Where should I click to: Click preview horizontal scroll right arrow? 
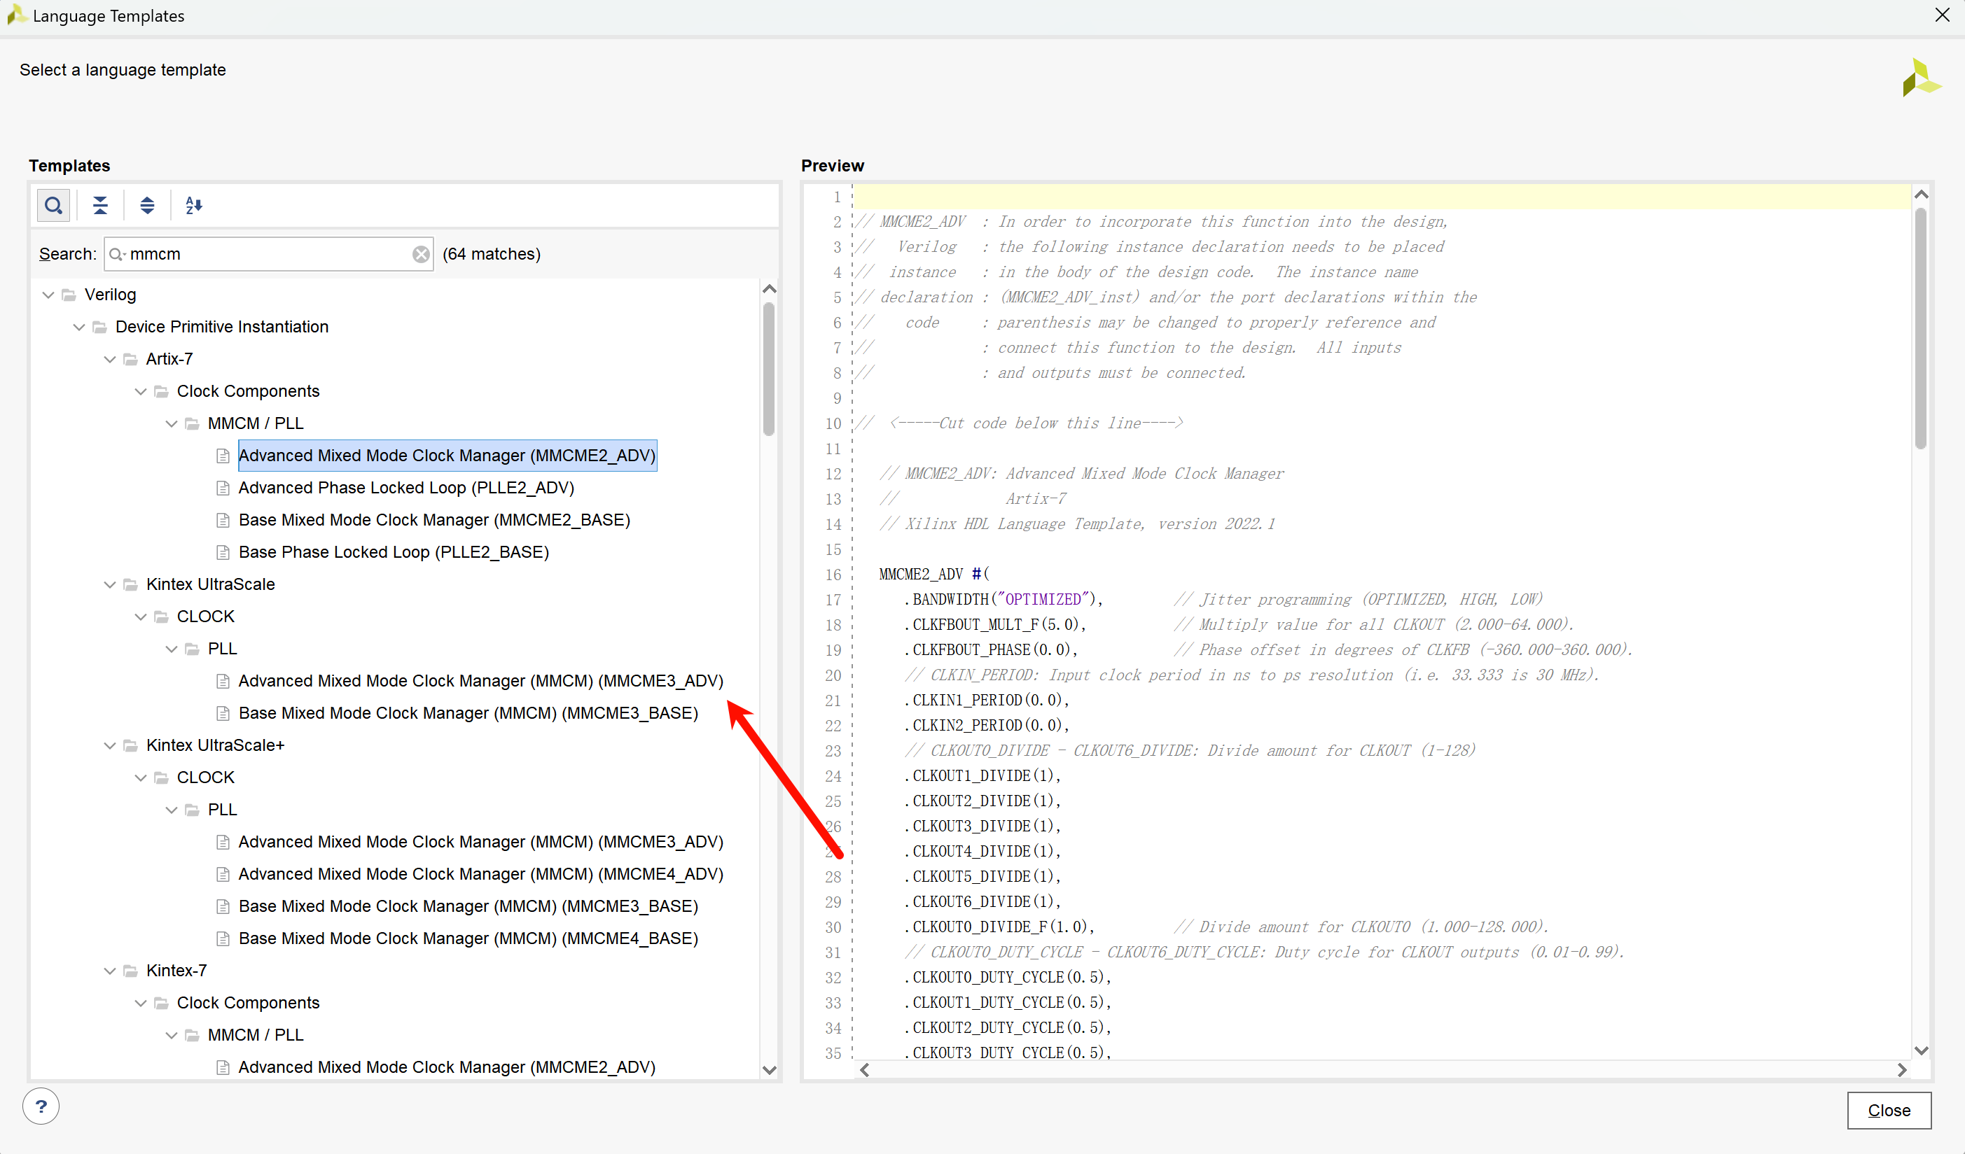click(x=1902, y=1070)
